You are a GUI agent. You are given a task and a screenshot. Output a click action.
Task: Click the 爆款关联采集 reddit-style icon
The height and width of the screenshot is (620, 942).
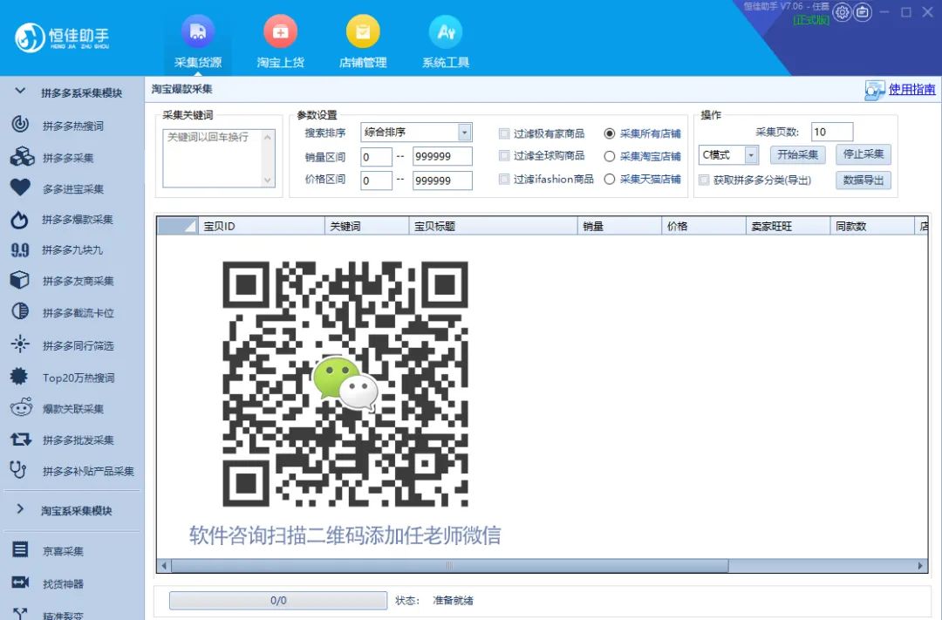21,407
